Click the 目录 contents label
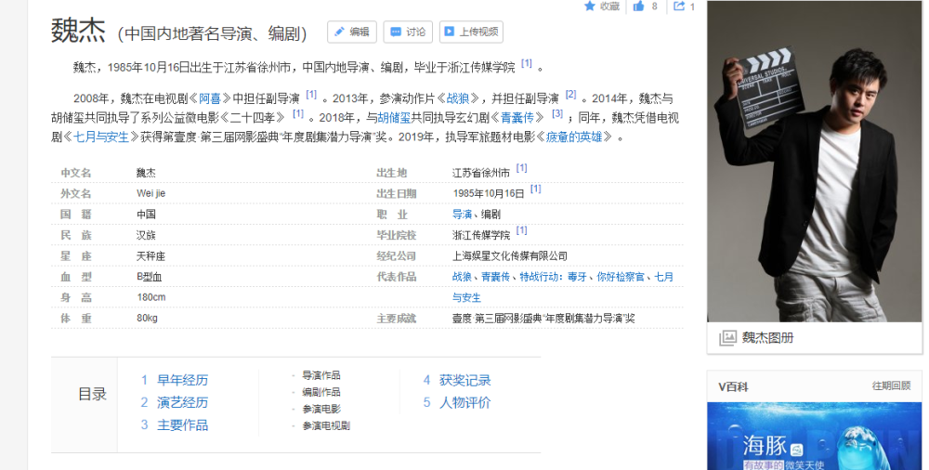 92,394
